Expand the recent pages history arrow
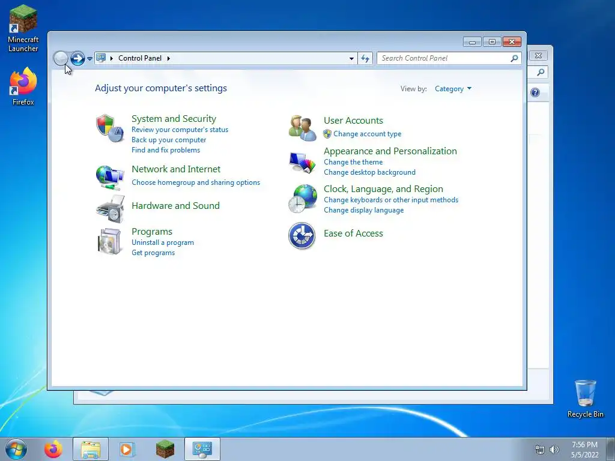The image size is (615, 461). point(90,58)
